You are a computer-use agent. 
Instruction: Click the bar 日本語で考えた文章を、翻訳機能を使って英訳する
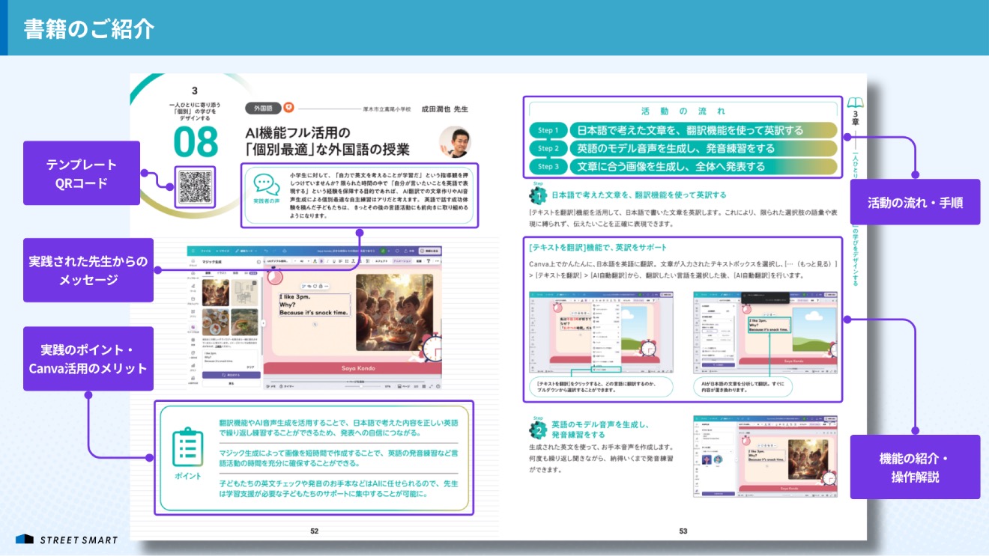pyautogui.click(x=703, y=130)
